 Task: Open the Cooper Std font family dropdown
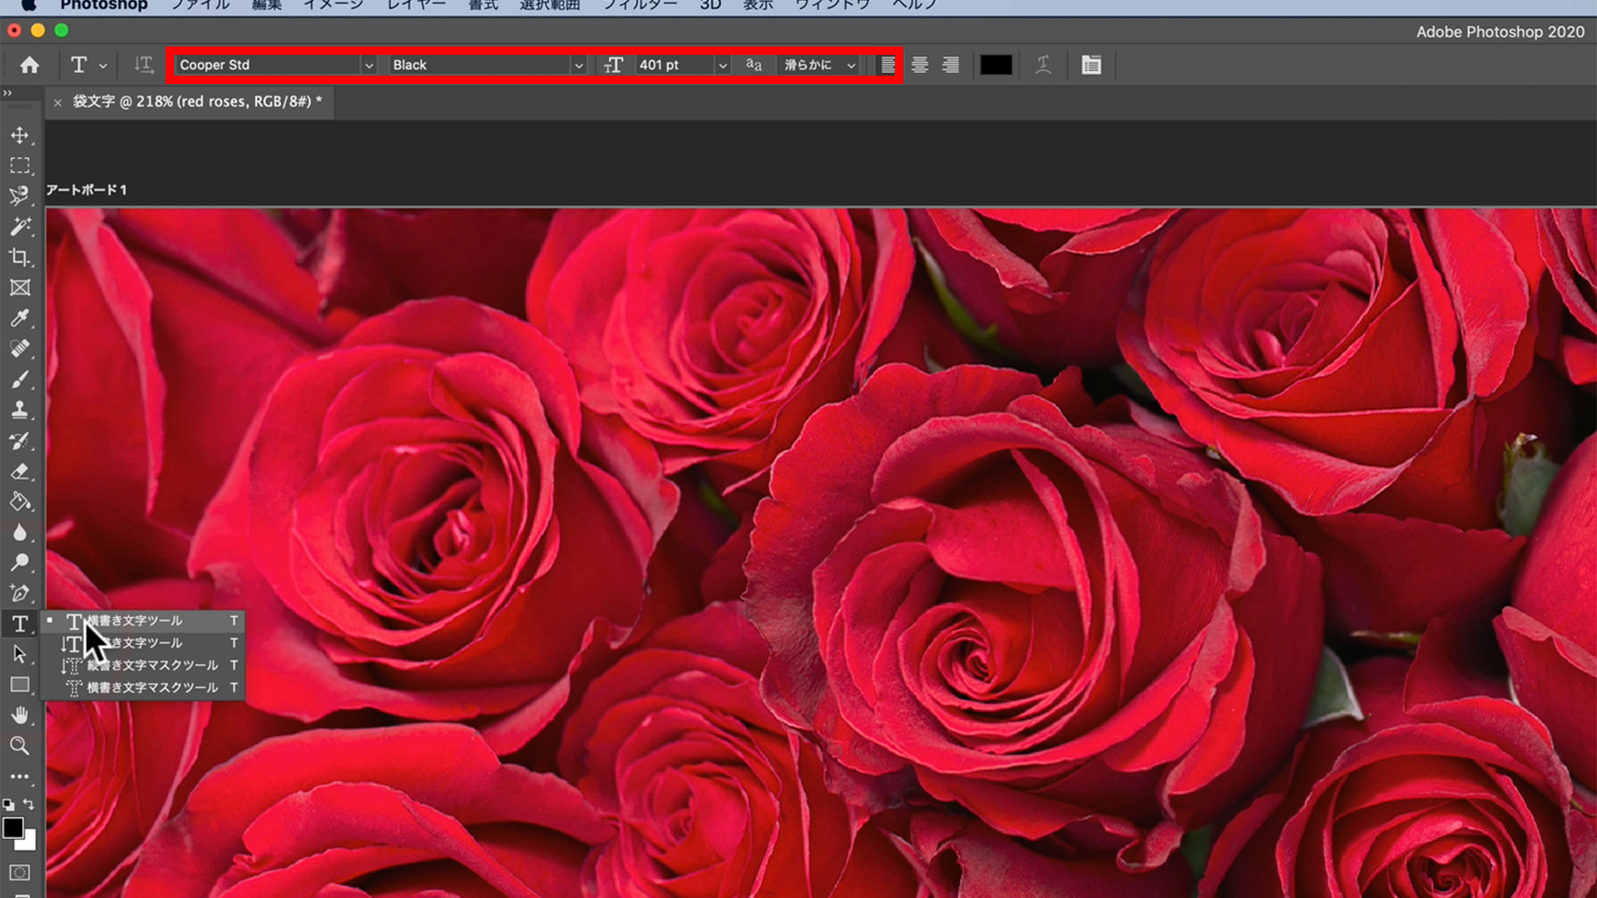(368, 65)
